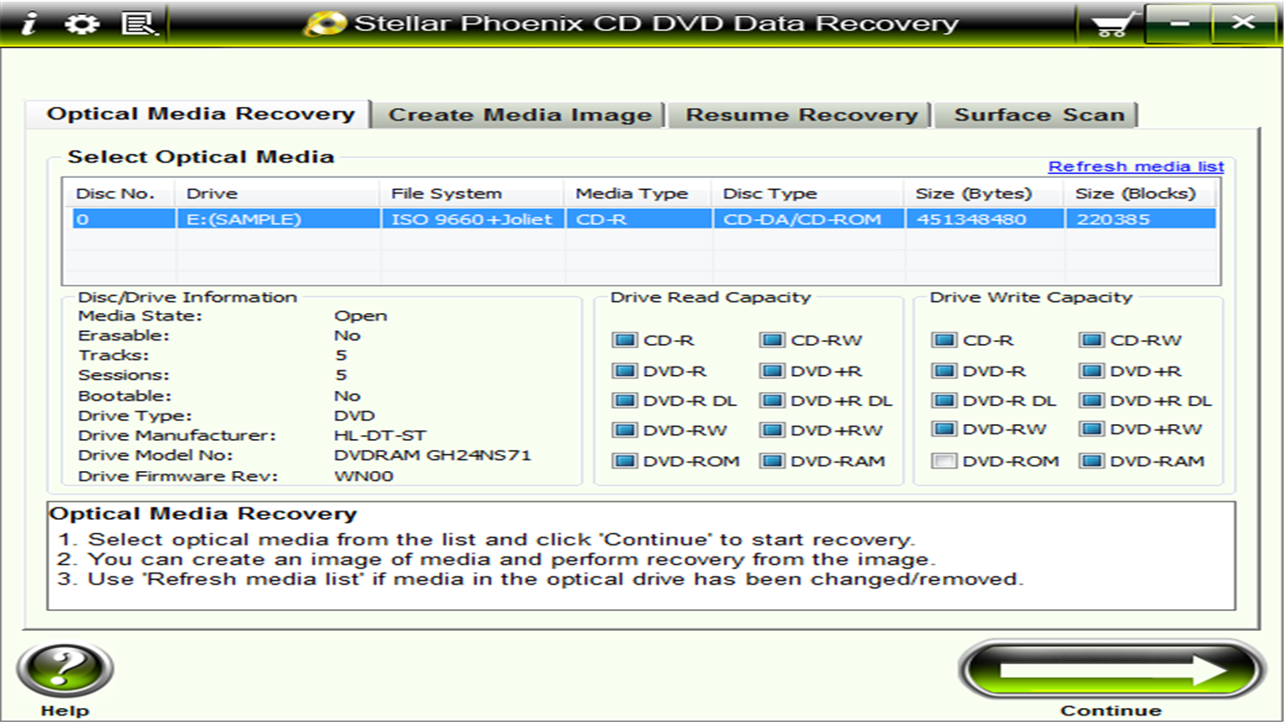Click the shopping cart buy icon
The width and height of the screenshot is (1284, 722).
1115,24
